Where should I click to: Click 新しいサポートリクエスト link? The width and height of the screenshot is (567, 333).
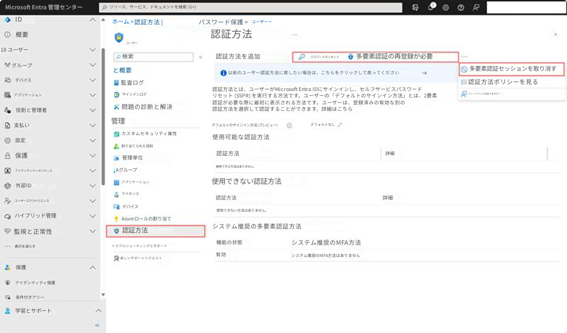click(x=141, y=258)
